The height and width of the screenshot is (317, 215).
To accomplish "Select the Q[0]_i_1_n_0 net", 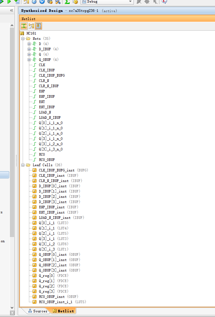I will pyautogui.click(x=51, y=123).
